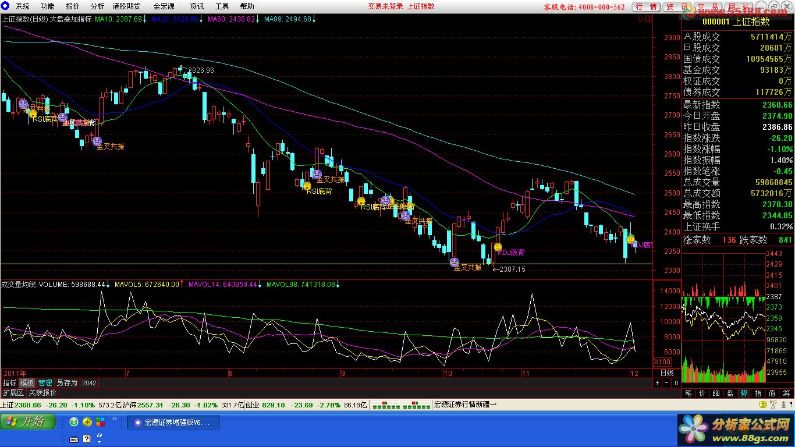Switch to the 筹 panel tab

click(x=787, y=393)
